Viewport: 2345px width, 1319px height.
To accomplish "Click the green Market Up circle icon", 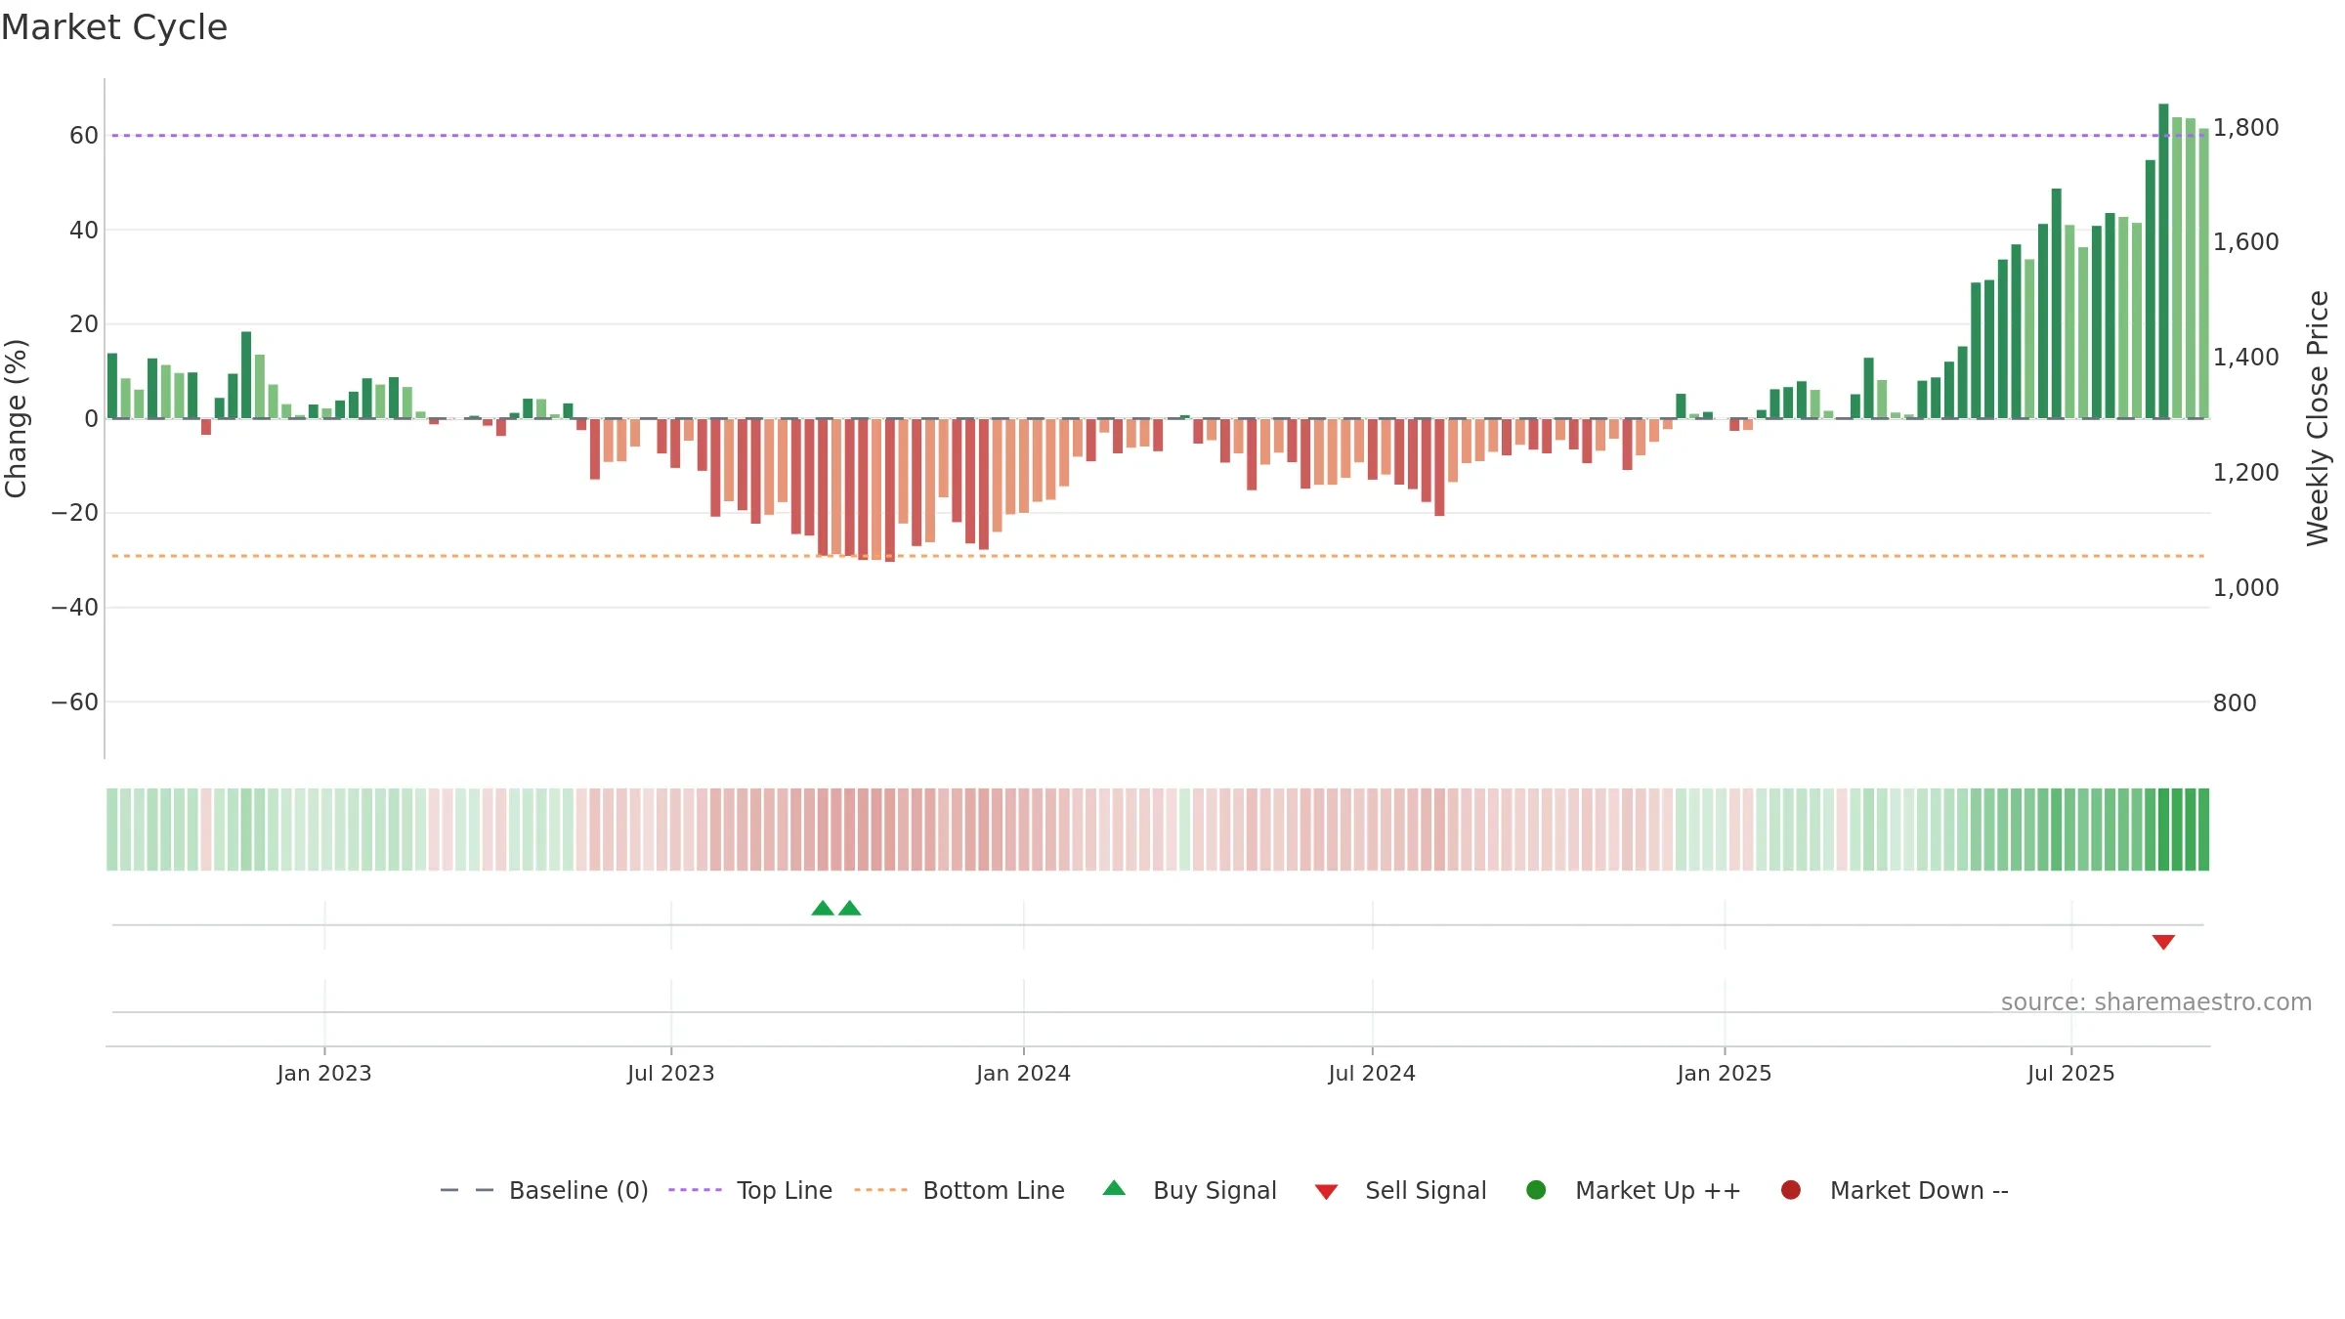I will (1536, 1190).
